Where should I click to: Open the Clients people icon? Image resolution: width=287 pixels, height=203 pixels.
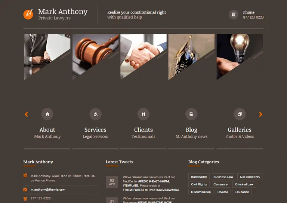click(143, 114)
